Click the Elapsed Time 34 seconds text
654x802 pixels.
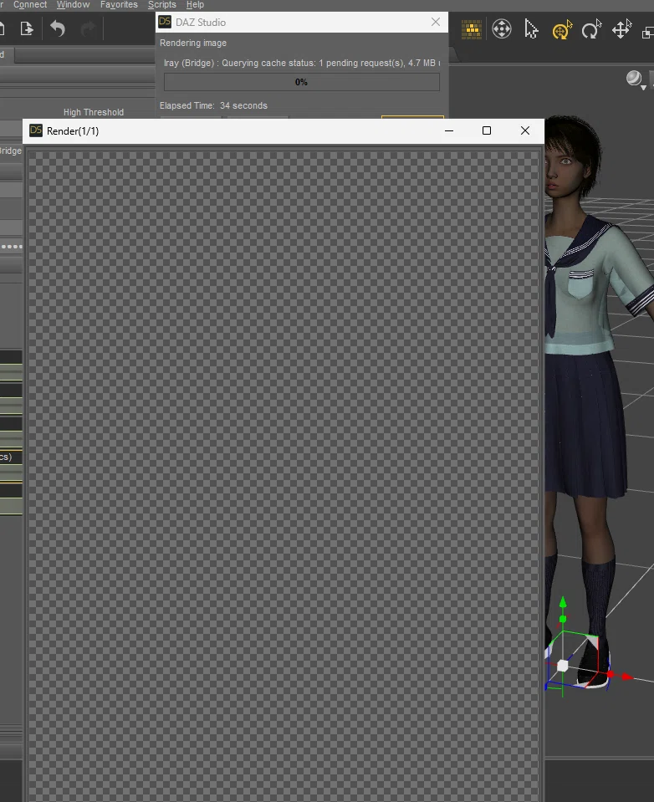click(x=213, y=105)
